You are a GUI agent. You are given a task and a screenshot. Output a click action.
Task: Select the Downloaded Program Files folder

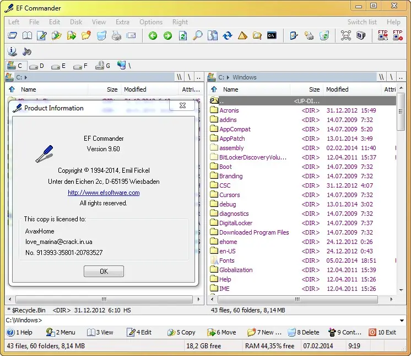pyautogui.click(x=254, y=232)
